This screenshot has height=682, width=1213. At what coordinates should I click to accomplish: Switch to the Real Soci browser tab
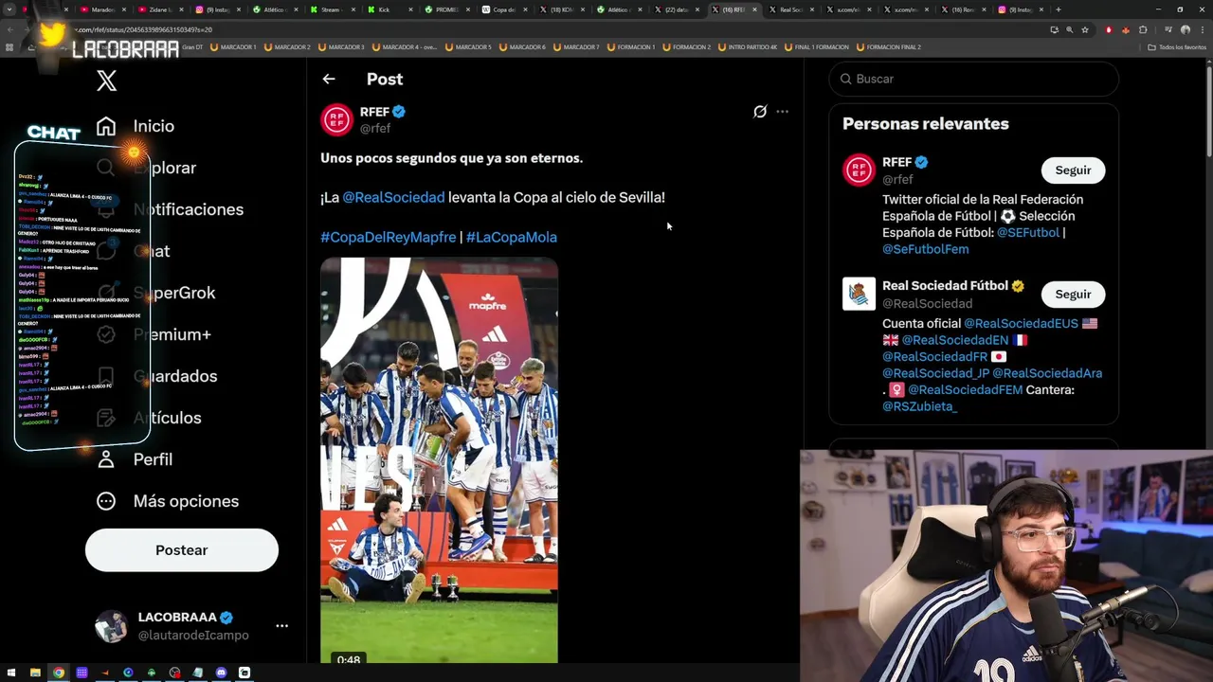(x=791, y=9)
